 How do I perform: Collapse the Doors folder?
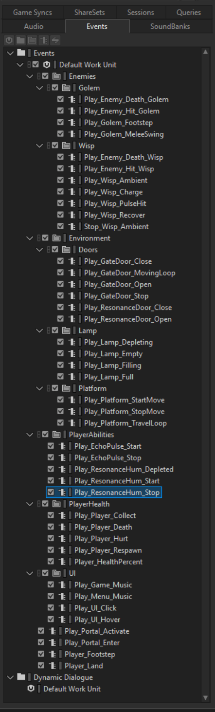tap(39, 250)
